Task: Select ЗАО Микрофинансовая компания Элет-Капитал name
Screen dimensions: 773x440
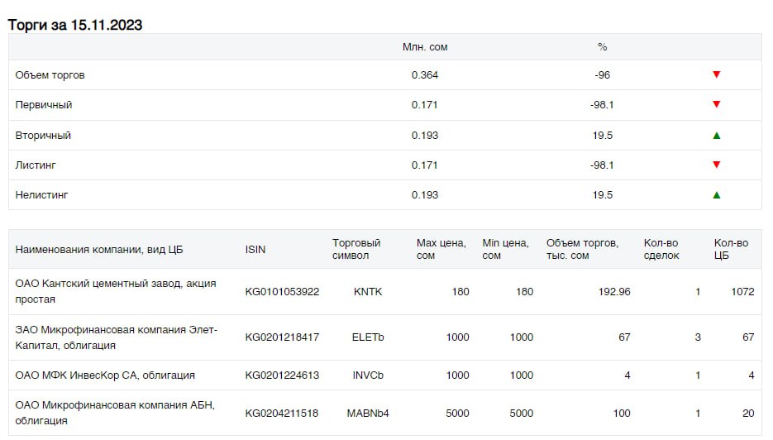Action: 117,337
